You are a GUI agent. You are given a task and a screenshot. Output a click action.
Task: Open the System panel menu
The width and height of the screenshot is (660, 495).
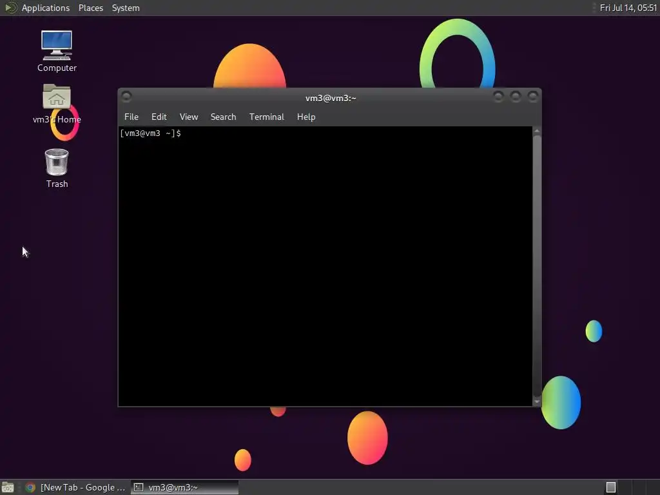click(x=126, y=8)
